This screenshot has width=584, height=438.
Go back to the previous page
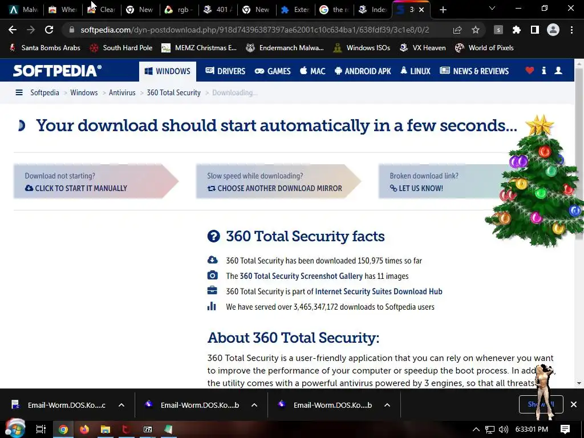point(13,30)
